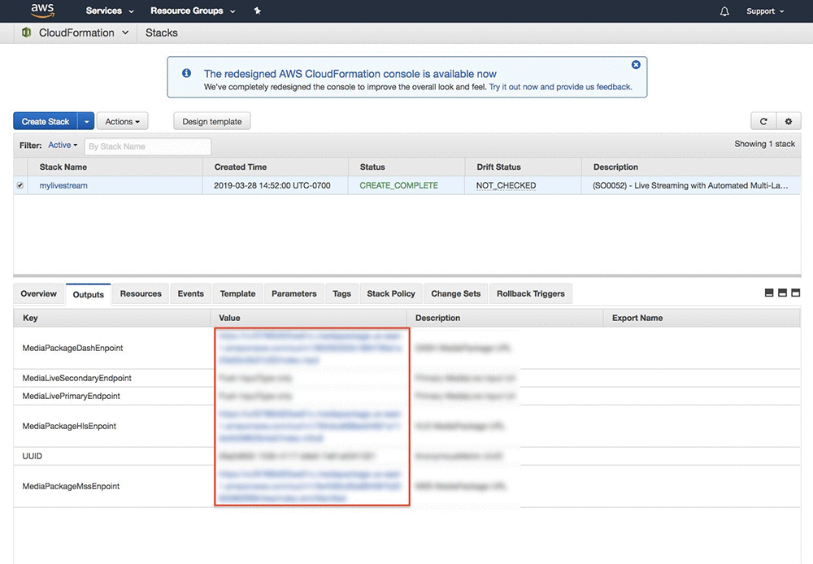This screenshot has width=813, height=564.
Task: Click the split pane layout icon
Action: [782, 293]
